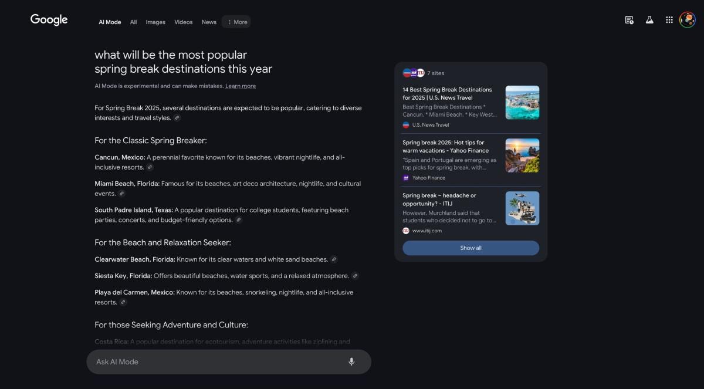Open the AI Mode history icon
This screenshot has height=389, width=704.
pos(629,20)
